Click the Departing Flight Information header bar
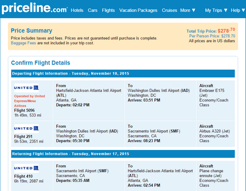 123,74
